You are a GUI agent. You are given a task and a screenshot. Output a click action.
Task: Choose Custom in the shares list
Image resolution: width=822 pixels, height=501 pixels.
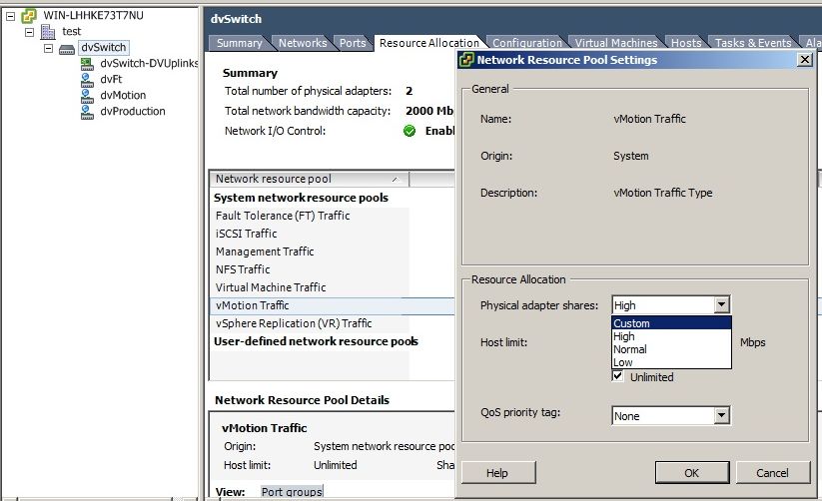coord(671,323)
